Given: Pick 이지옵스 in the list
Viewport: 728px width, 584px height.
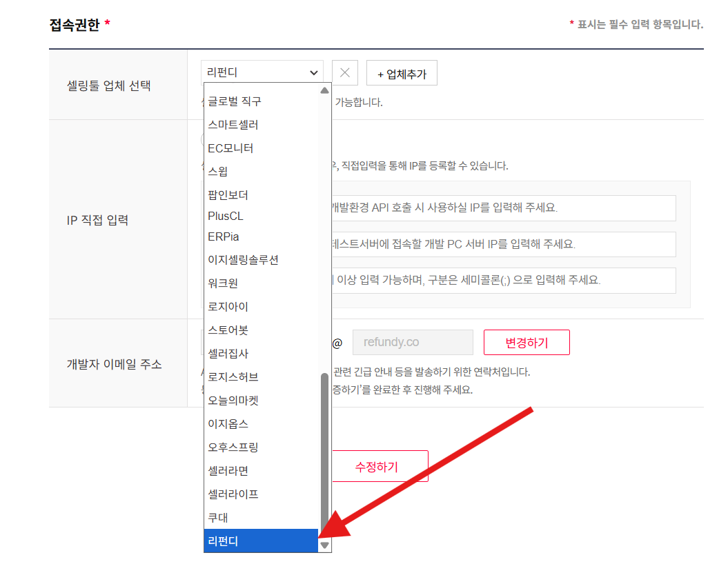Looking at the screenshot, I should 261,423.
